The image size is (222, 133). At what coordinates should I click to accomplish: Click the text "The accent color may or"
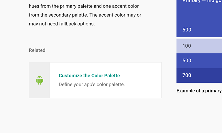pyautogui.click(x=116, y=15)
